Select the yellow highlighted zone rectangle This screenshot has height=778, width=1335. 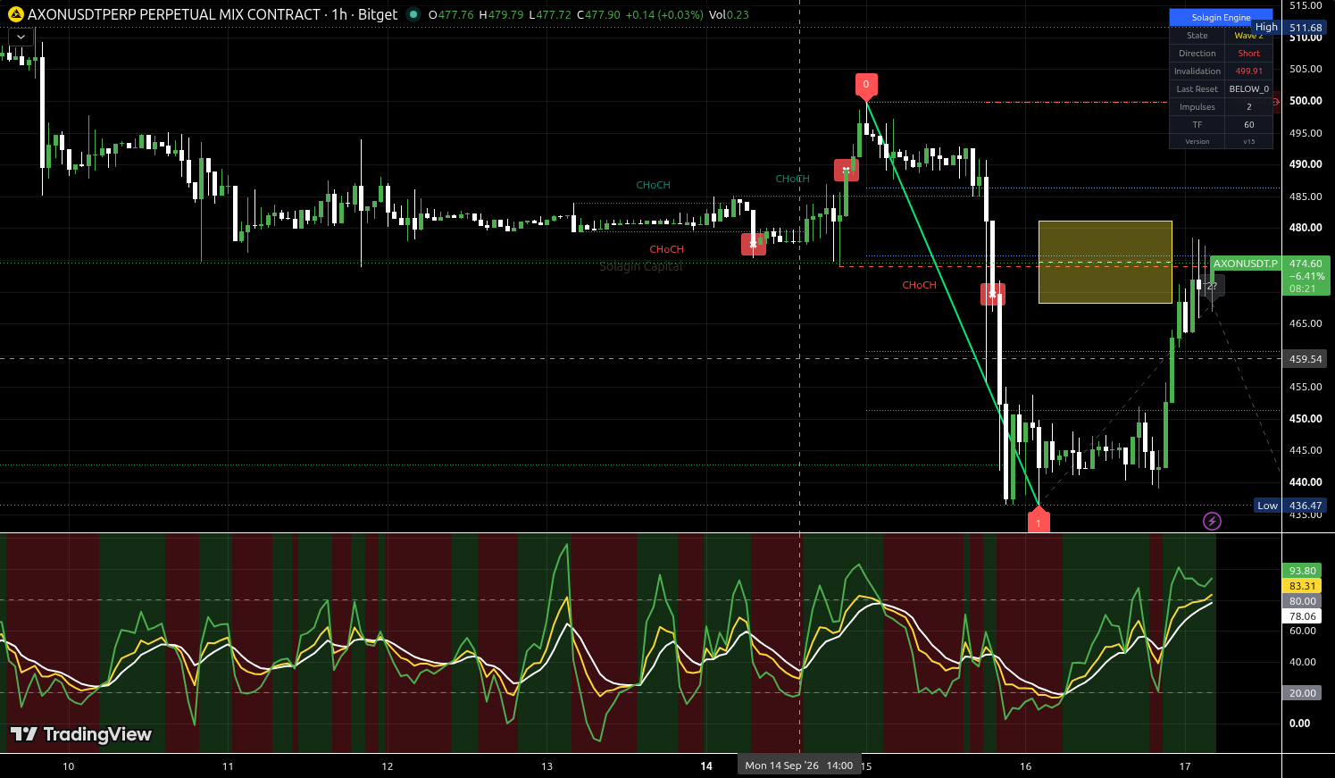click(1106, 262)
